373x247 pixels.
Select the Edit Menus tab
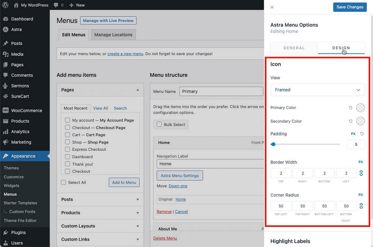click(x=74, y=35)
